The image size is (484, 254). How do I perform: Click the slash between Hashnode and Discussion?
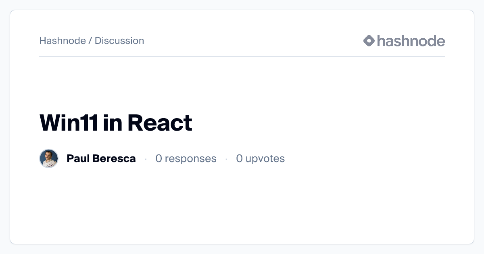point(90,41)
